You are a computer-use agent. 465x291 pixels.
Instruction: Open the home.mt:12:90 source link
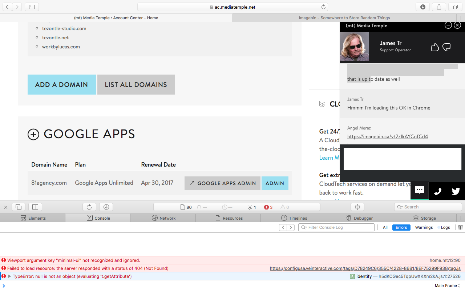click(x=445, y=260)
